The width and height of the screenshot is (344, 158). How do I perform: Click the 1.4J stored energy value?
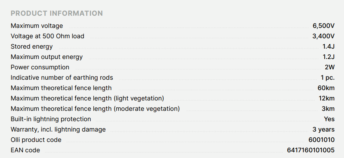[x=328, y=46]
